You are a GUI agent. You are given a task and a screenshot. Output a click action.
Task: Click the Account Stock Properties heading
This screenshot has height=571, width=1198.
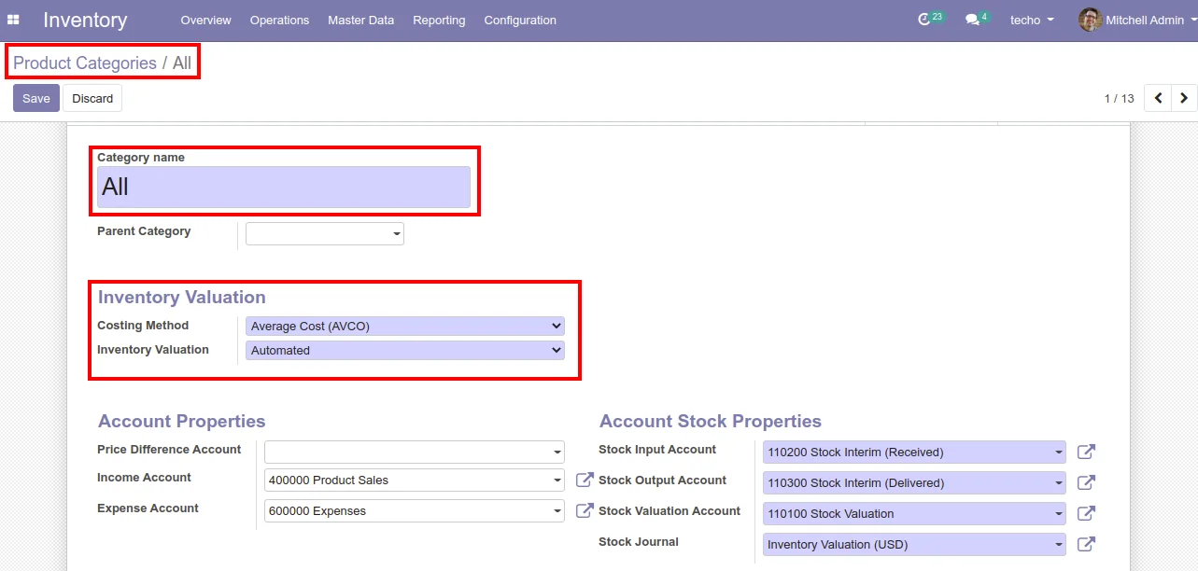click(711, 421)
